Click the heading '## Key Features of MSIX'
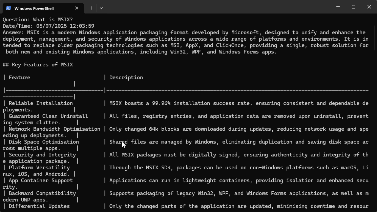 (x=38, y=65)
